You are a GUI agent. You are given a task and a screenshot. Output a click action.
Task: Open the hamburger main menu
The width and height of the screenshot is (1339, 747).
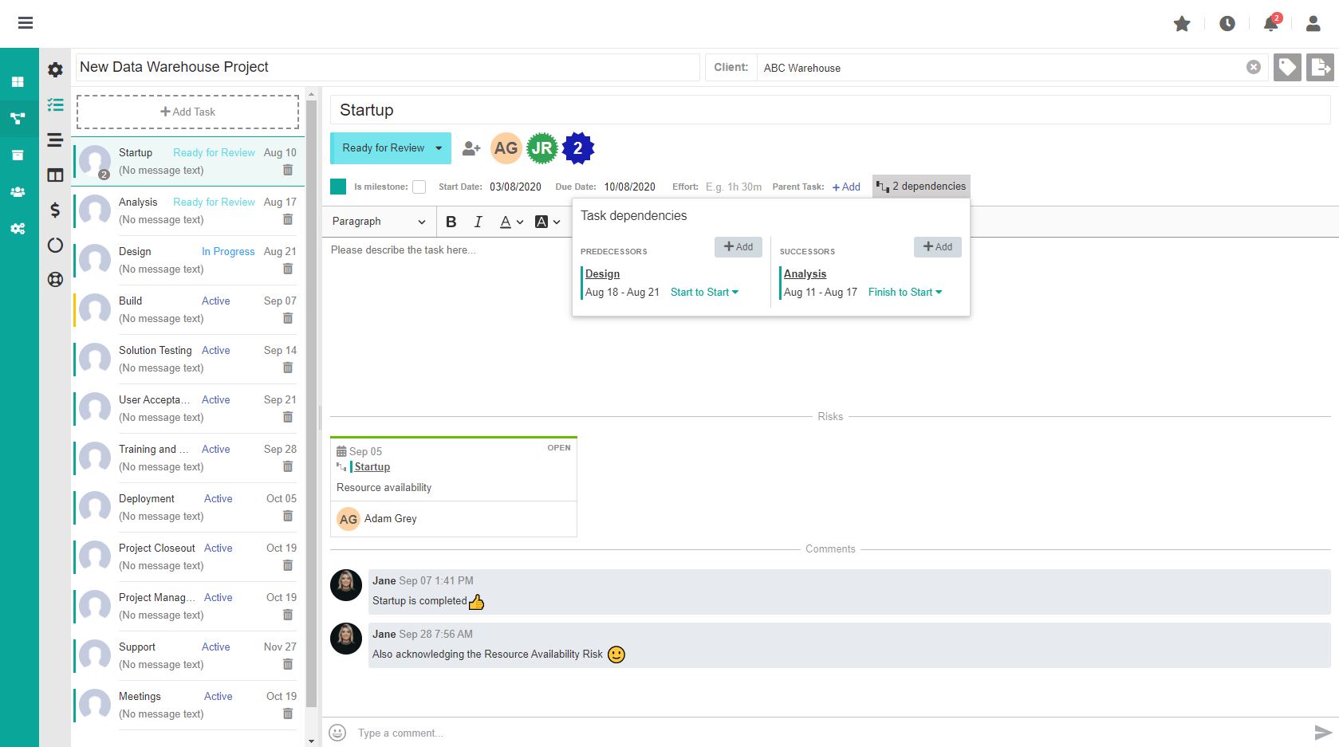[26, 23]
